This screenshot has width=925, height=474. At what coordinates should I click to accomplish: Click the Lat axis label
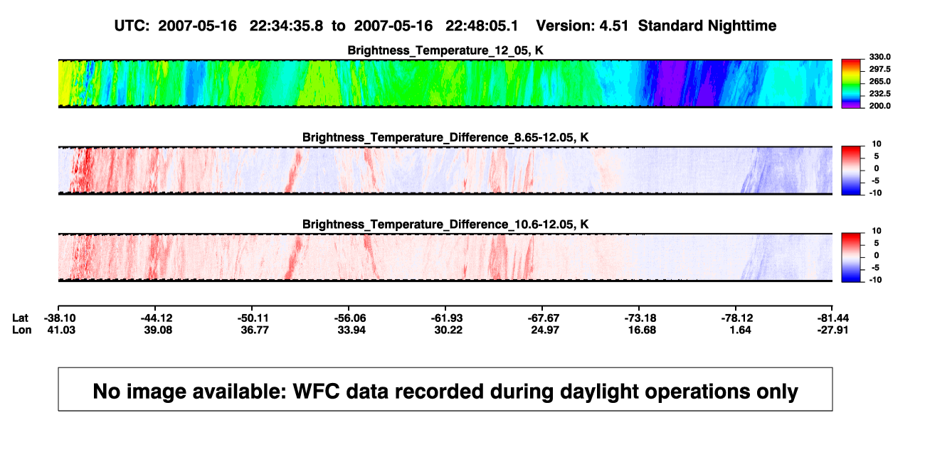tap(22, 318)
